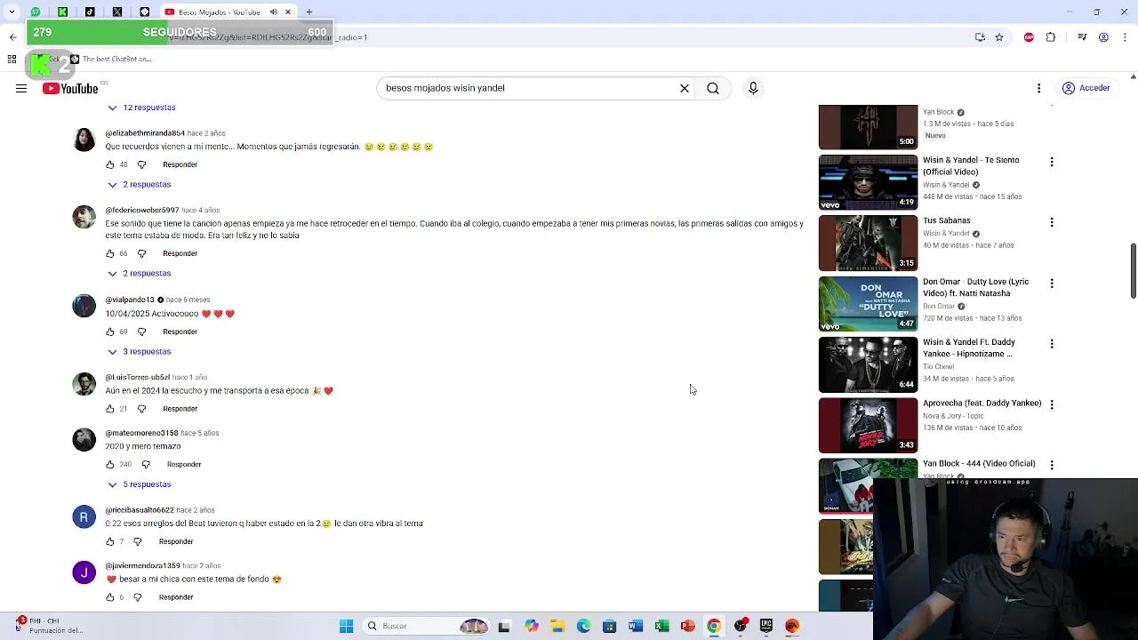Jump to timestamp 0:22 in riccibasualto6622 comment

point(113,524)
